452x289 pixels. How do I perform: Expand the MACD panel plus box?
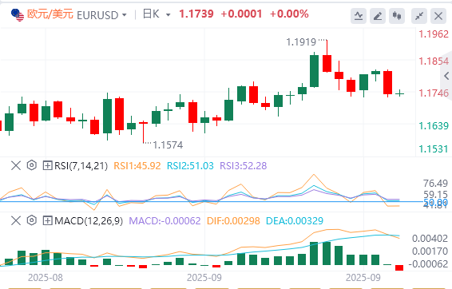tap(47, 221)
